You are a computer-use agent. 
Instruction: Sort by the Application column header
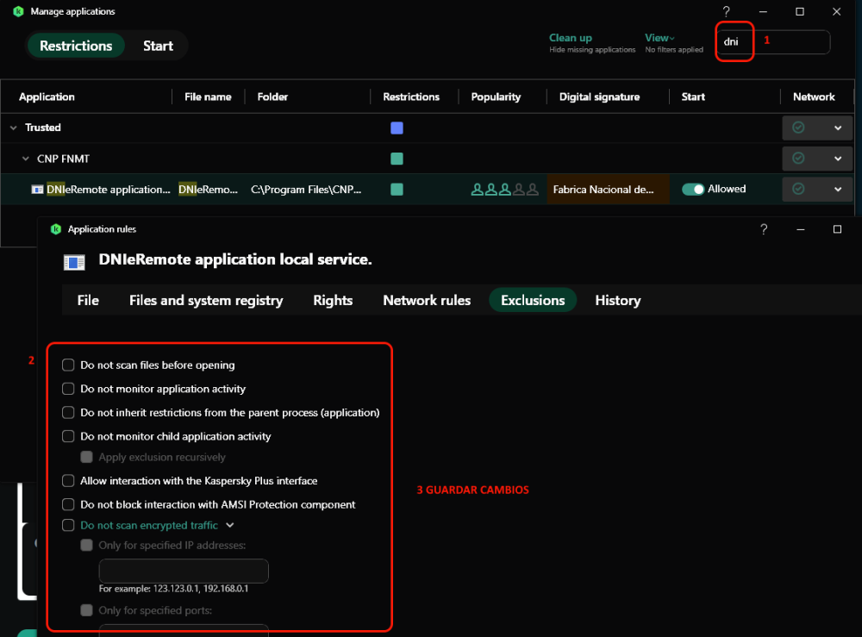click(x=47, y=97)
